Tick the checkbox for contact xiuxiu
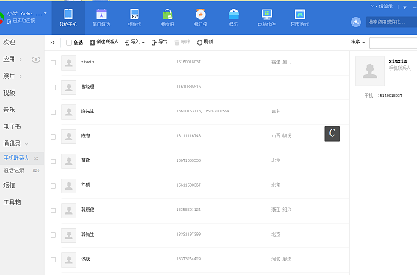Viewport: 417px width, 275px height. 53,63
